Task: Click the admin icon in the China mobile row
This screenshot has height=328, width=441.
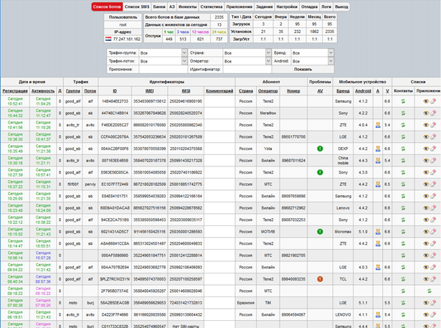Action: [x=378, y=161]
